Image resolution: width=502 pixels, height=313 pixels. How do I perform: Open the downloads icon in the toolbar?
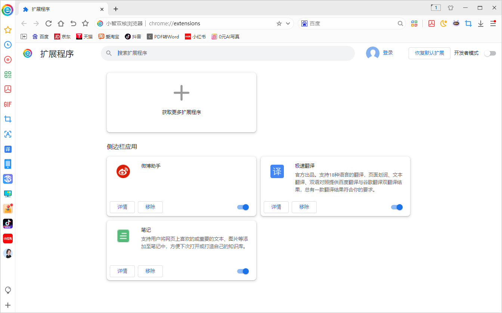point(481,23)
